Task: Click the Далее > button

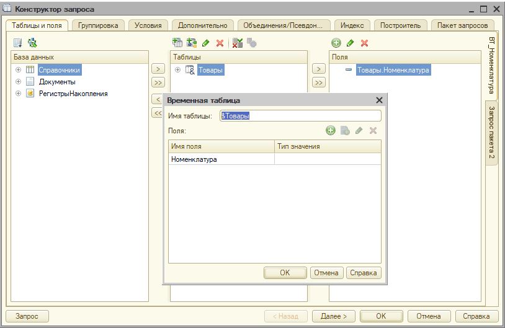Action: [x=334, y=316]
